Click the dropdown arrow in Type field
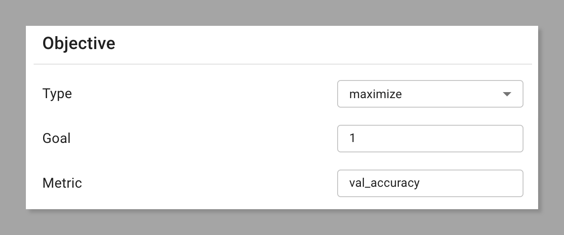 [507, 94]
